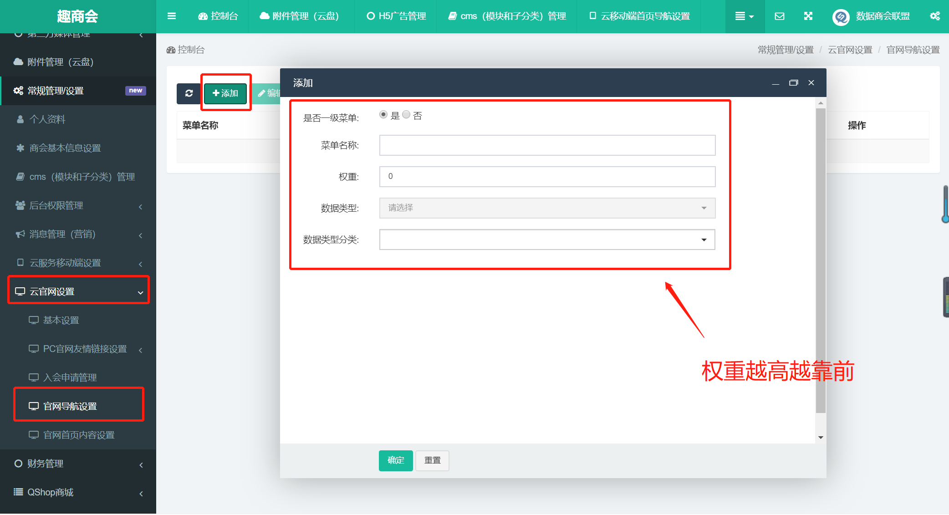
Task: Click the hamburger menu toggle icon
Action: pos(172,16)
